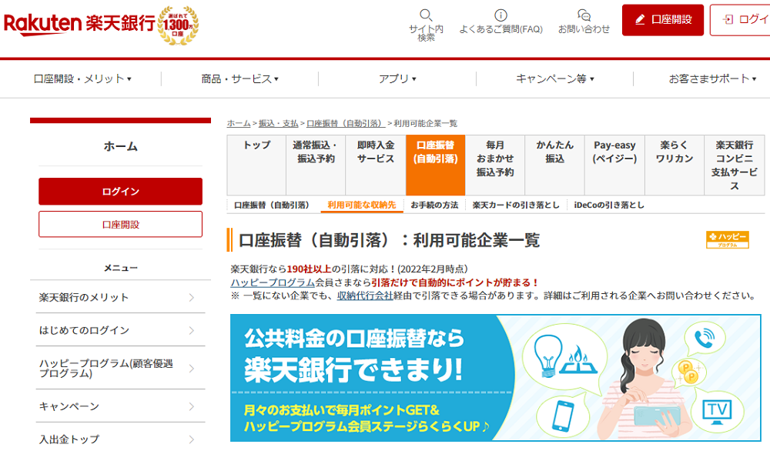The width and height of the screenshot is (770, 451).
Task: Select the トップ tab
Action: tap(256, 165)
